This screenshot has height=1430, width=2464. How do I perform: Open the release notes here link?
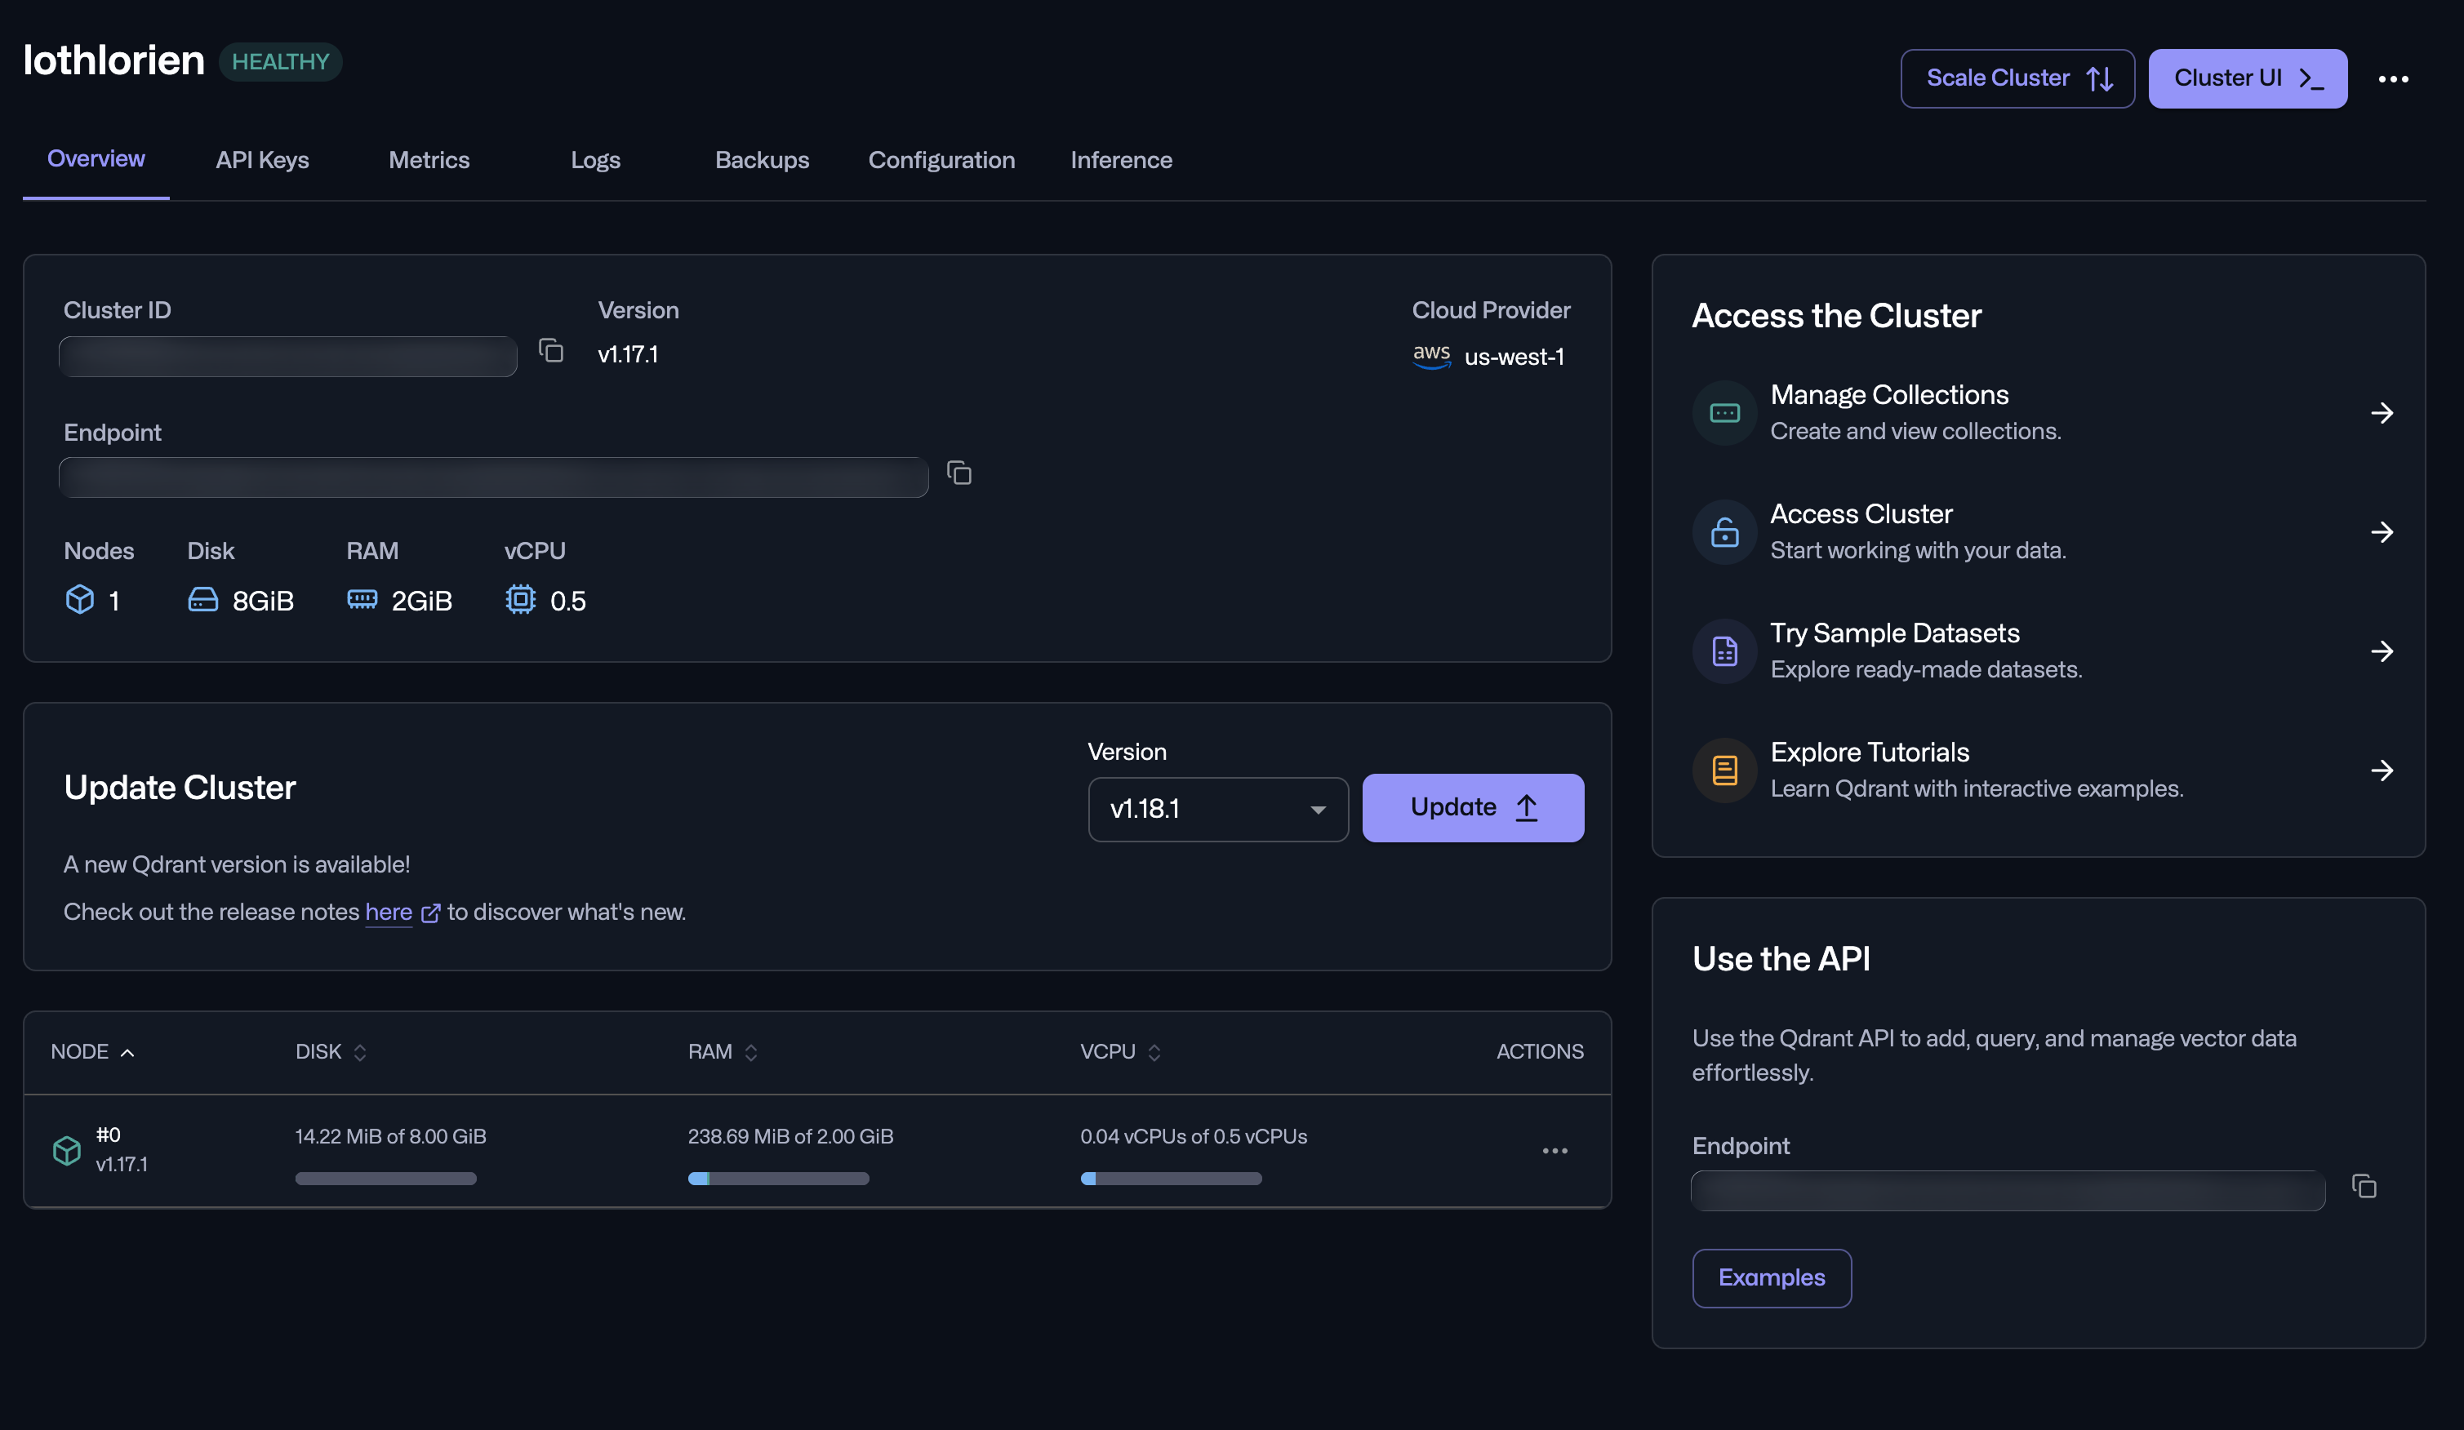click(x=388, y=912)
